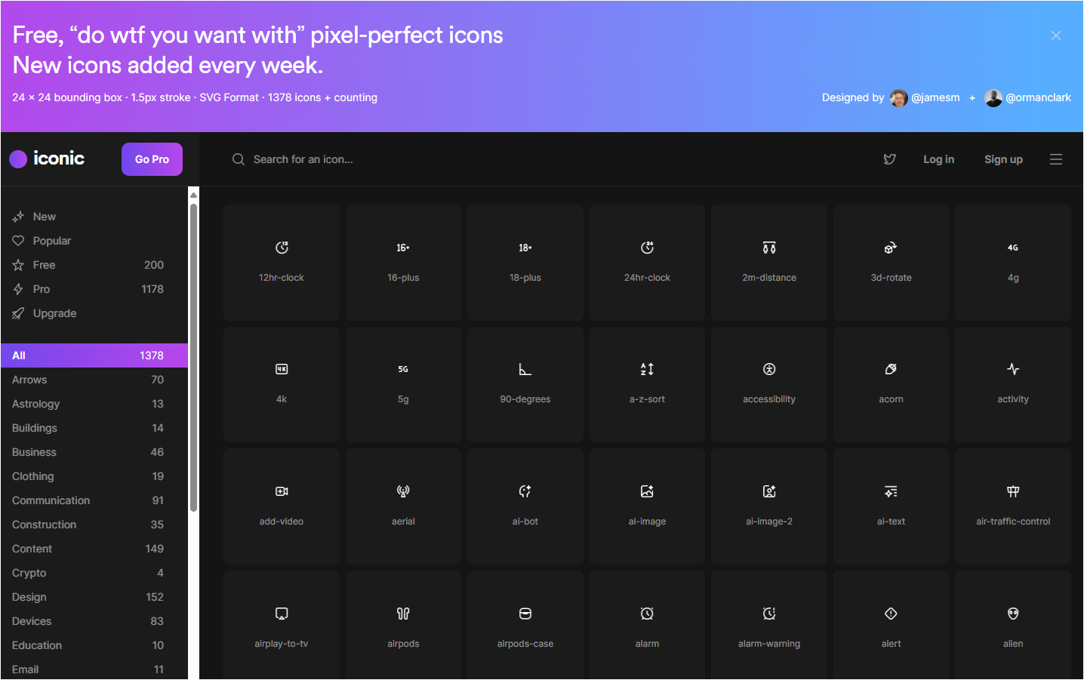Select the a-z-sort icon
The height and width of the screenshot is (680, 1084).
click(x=647, y=384)
